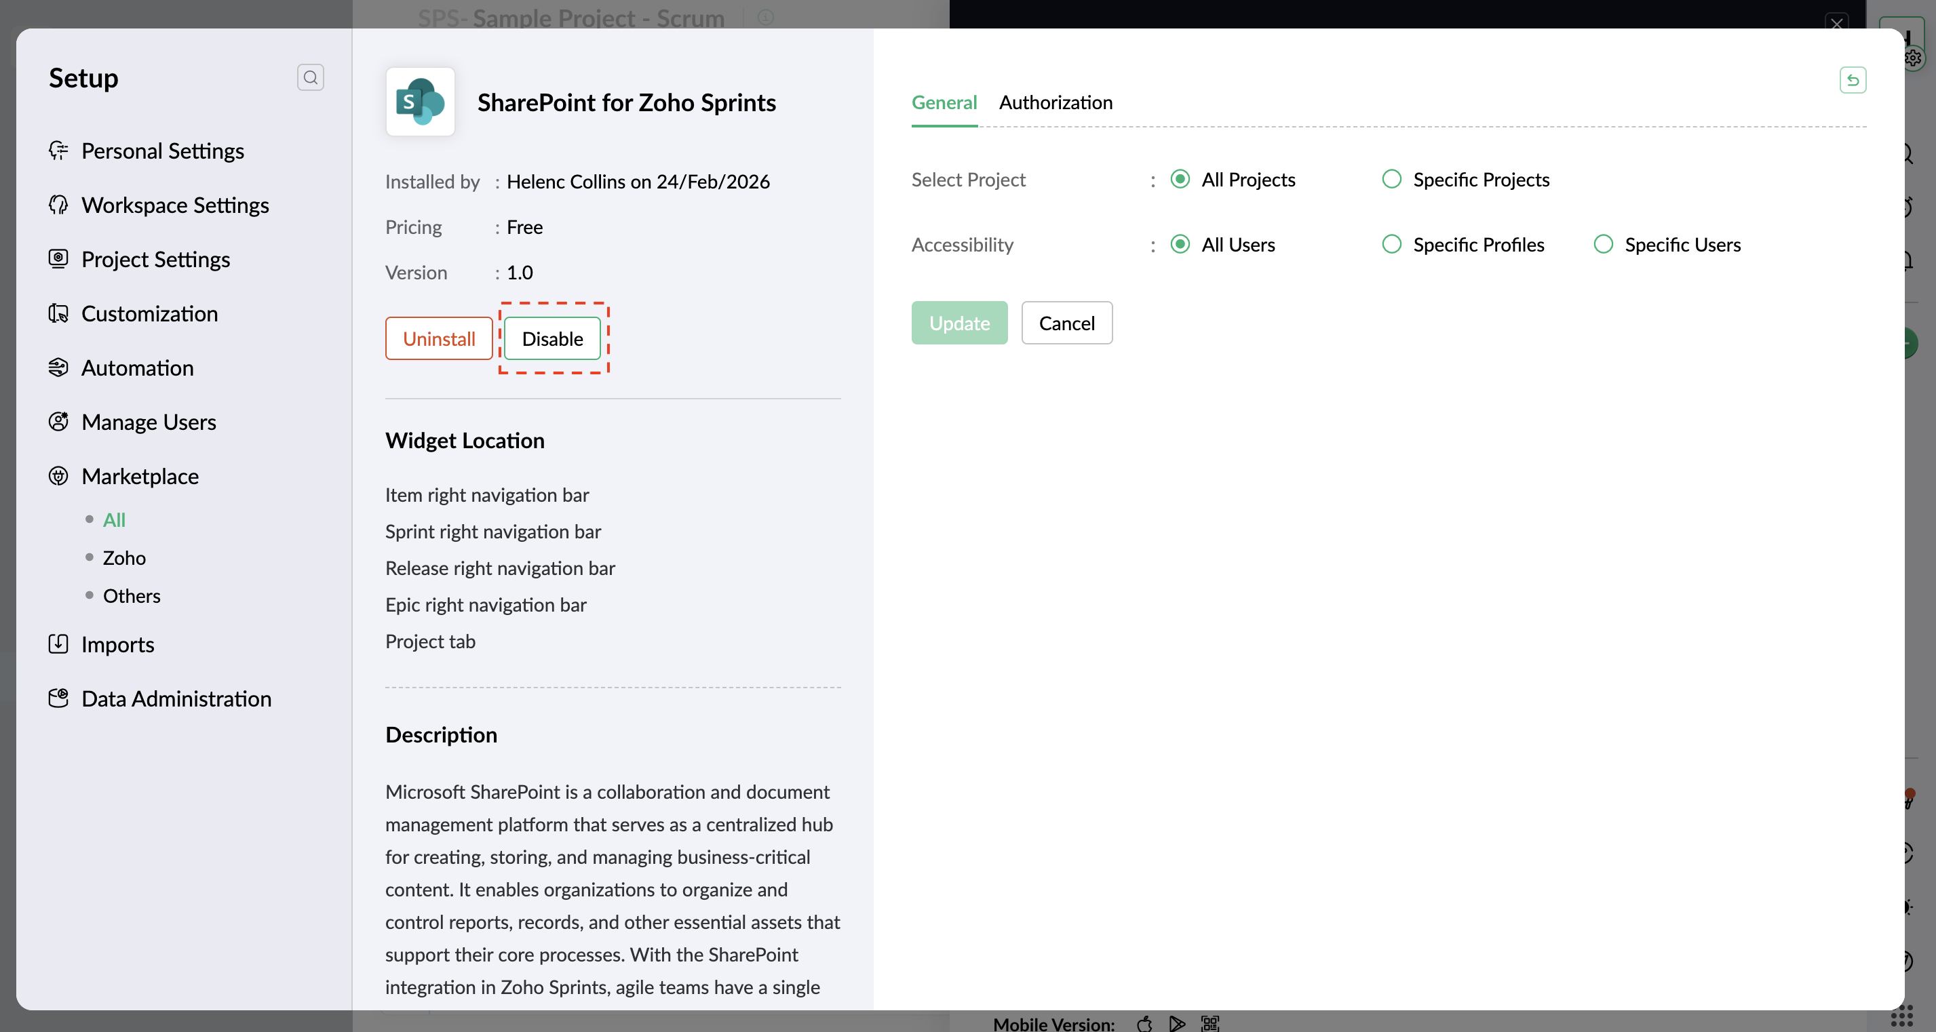This screenshot has height=1032, width=1936.
Task: Expand Project Settings in sidebar
Action: click(155, 259)
